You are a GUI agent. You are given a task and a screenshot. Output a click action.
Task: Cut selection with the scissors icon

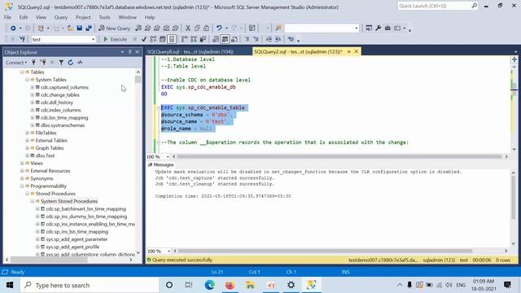coord(188,28)
